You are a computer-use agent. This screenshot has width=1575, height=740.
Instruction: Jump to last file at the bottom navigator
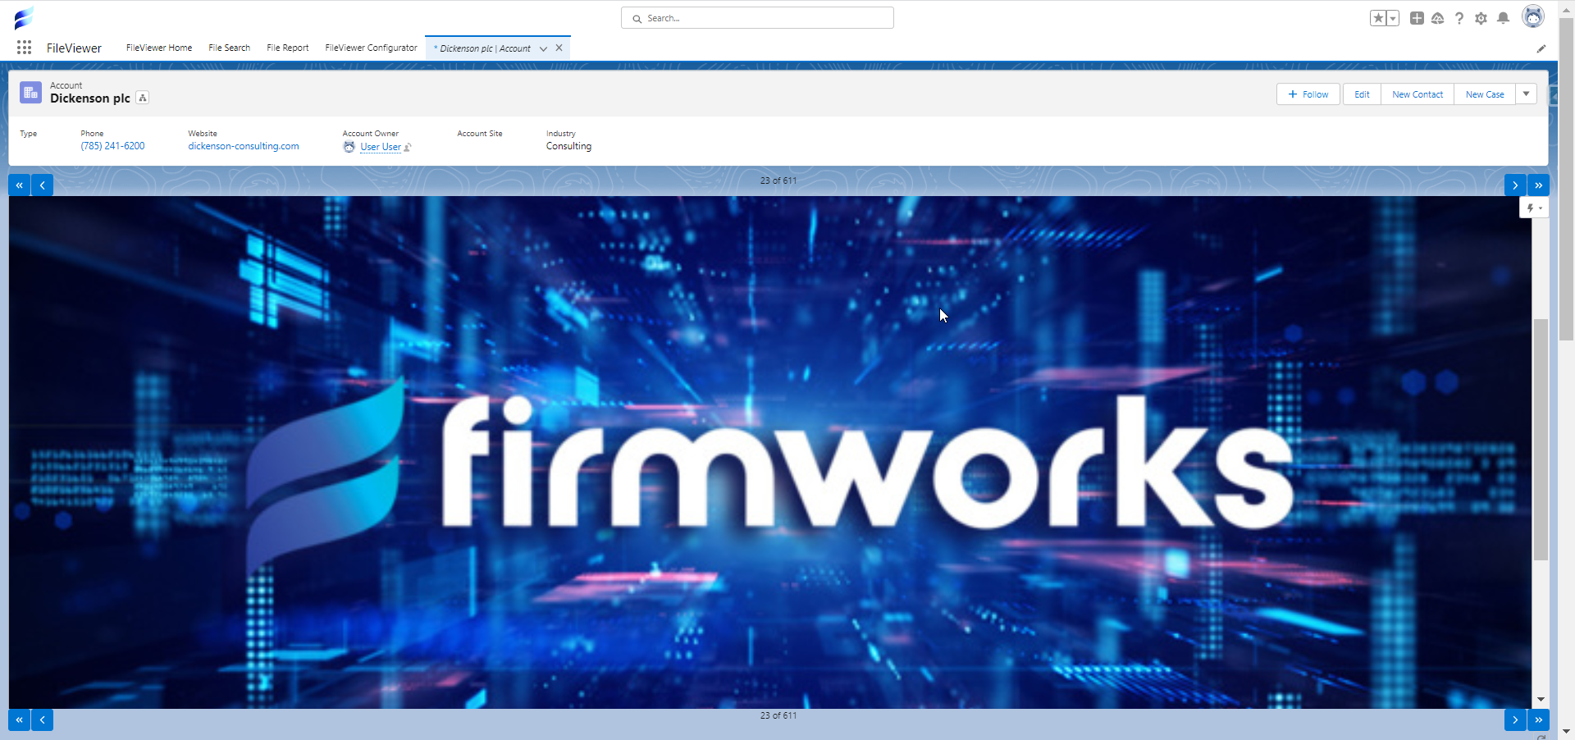(x=1538, y=720)
